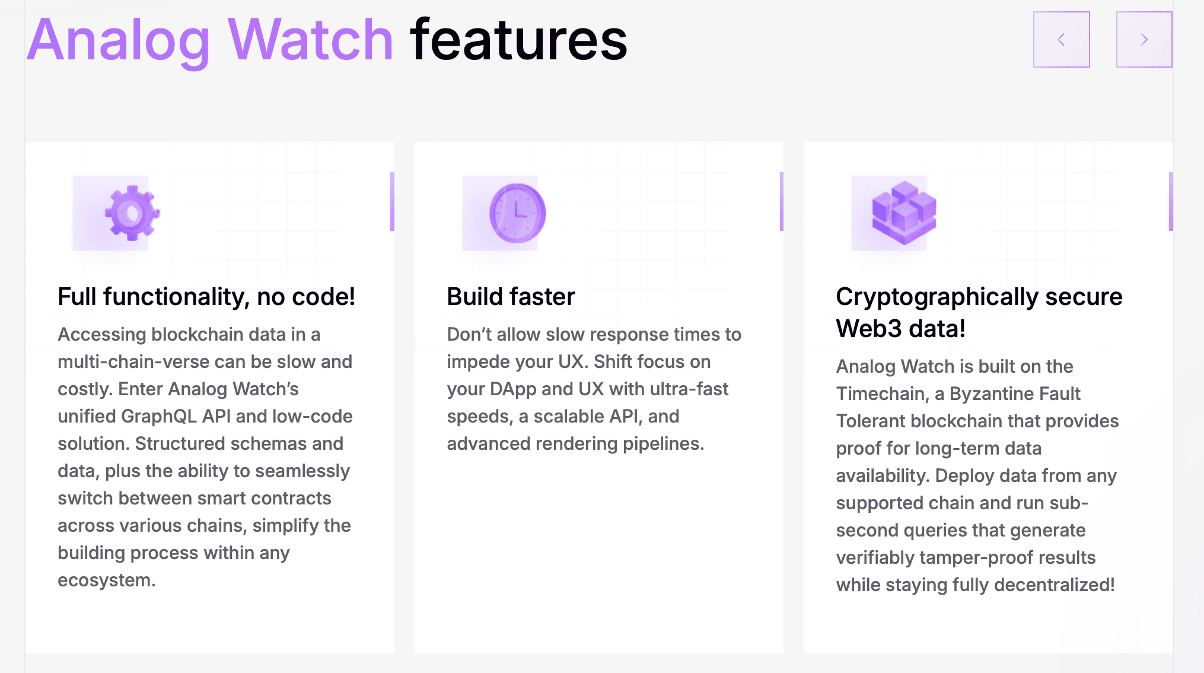Click empty space below Build faster description
This screenshot has width=1204, height=673.
[x=598, y=552]
